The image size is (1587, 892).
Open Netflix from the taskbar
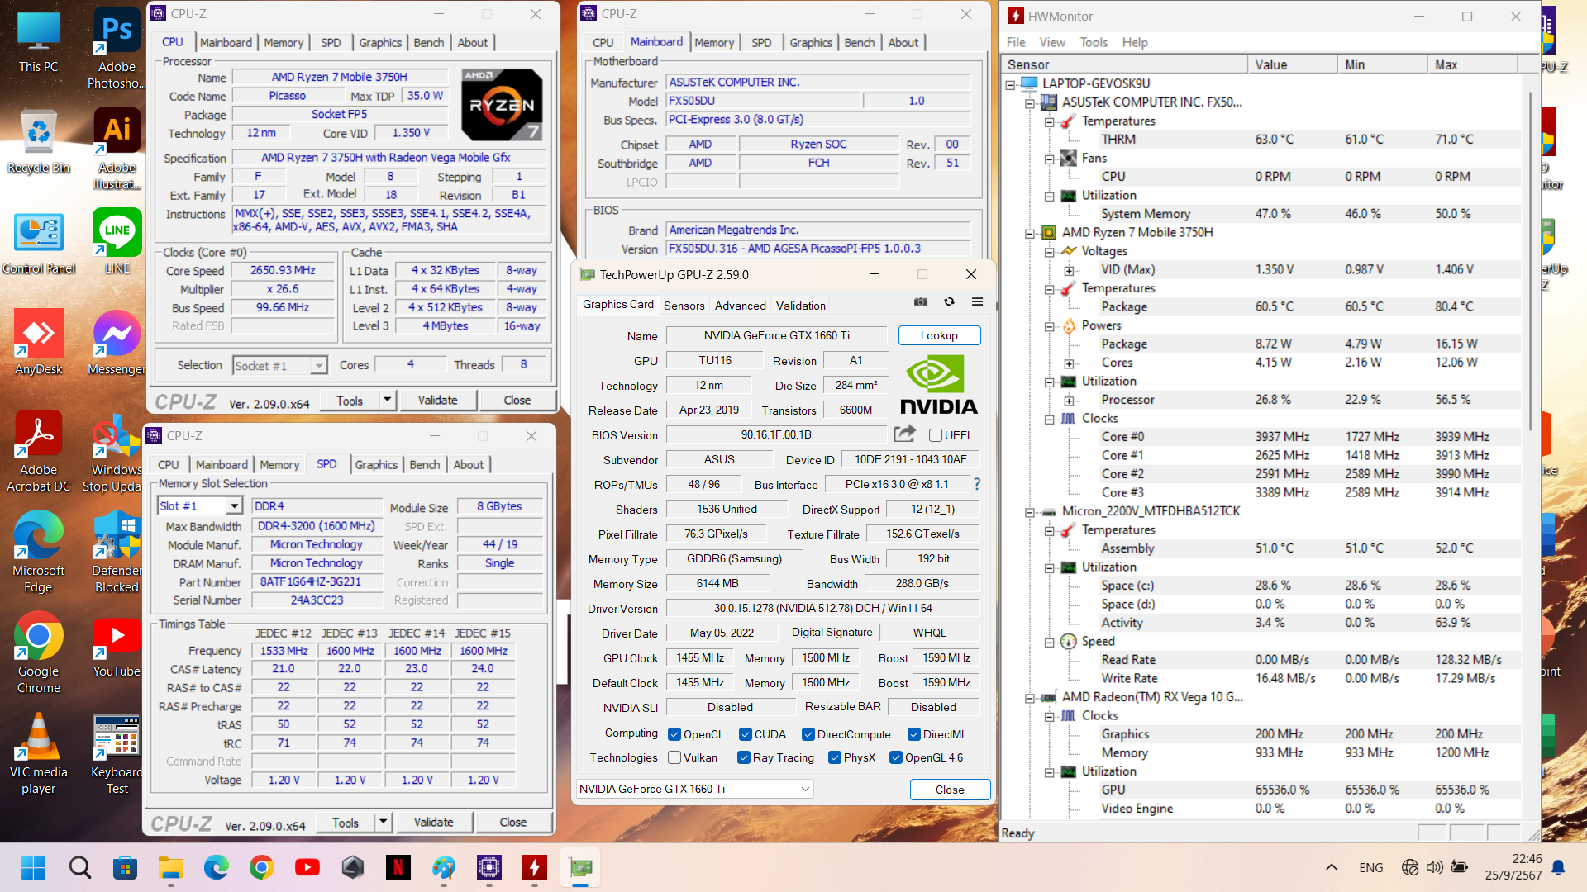pos(398,867)
